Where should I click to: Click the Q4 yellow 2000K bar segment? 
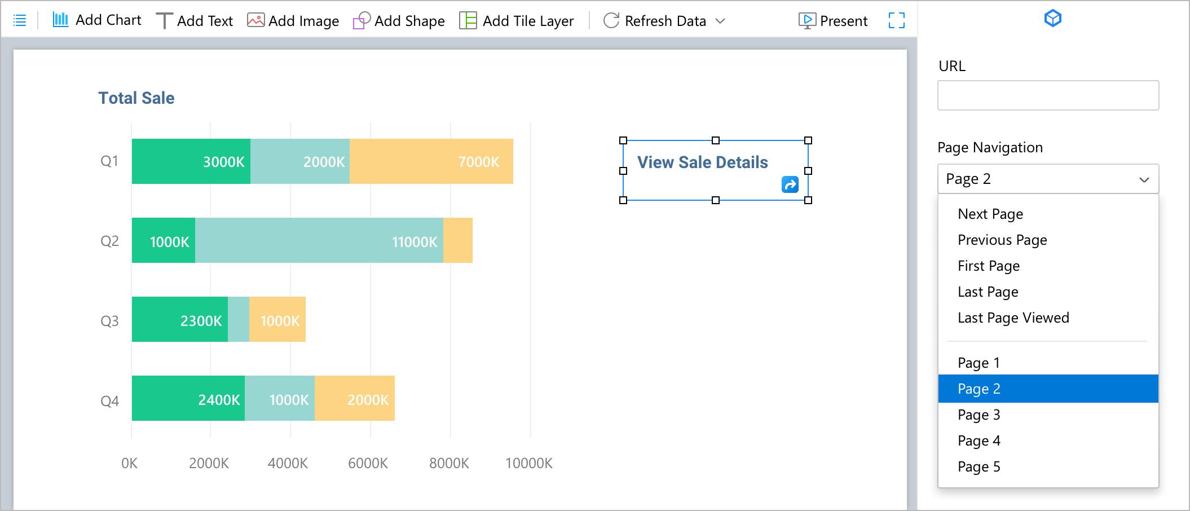pos(355,398)
